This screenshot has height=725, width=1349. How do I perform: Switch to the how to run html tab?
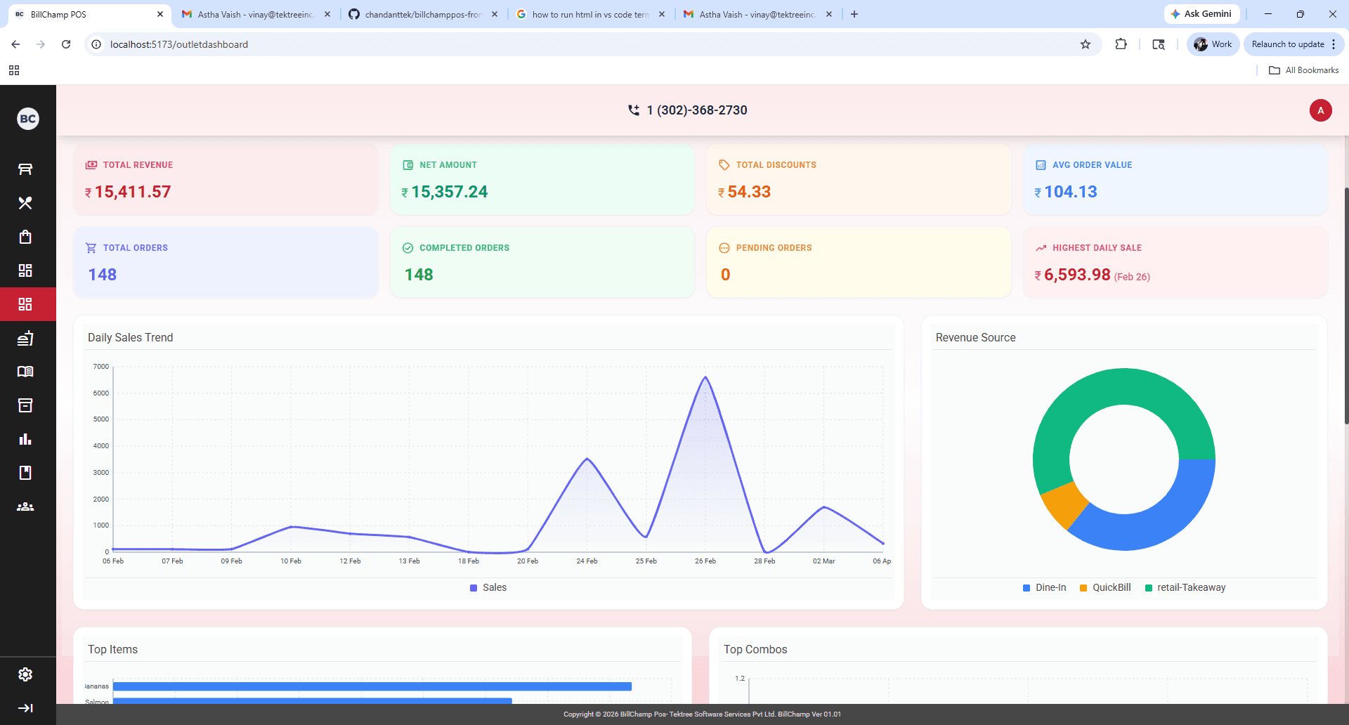click(589, 14)
